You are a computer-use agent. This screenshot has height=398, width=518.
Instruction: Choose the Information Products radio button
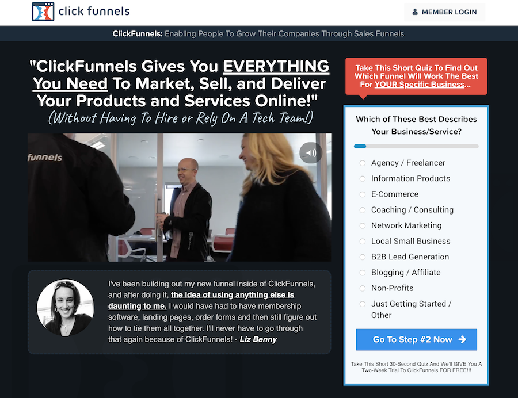tap(363, 178)
